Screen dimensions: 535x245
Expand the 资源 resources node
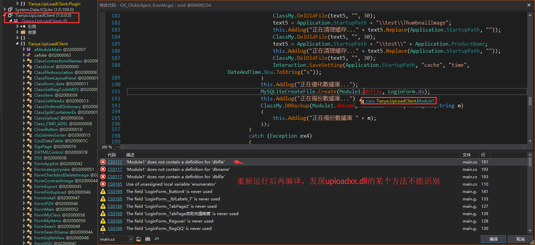17,32
